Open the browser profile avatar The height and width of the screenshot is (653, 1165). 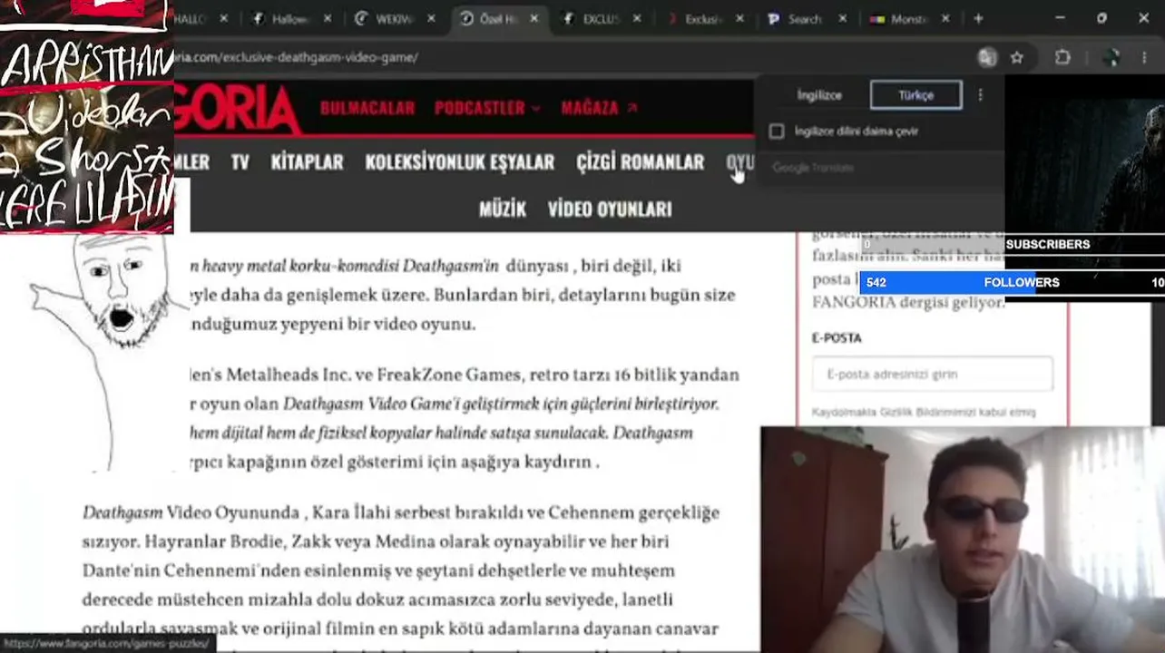click(1111, 57)
